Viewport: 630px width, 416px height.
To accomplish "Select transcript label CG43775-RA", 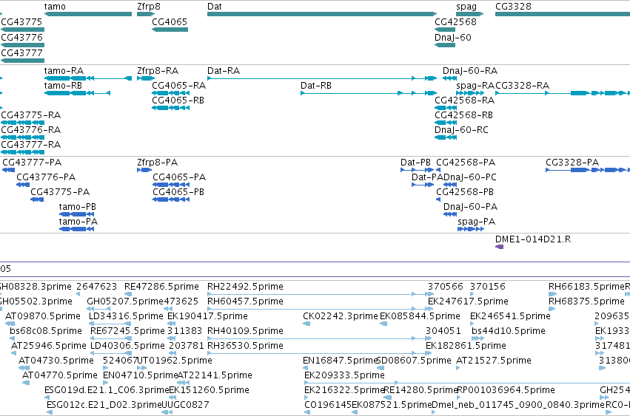I will coord(31,115).
